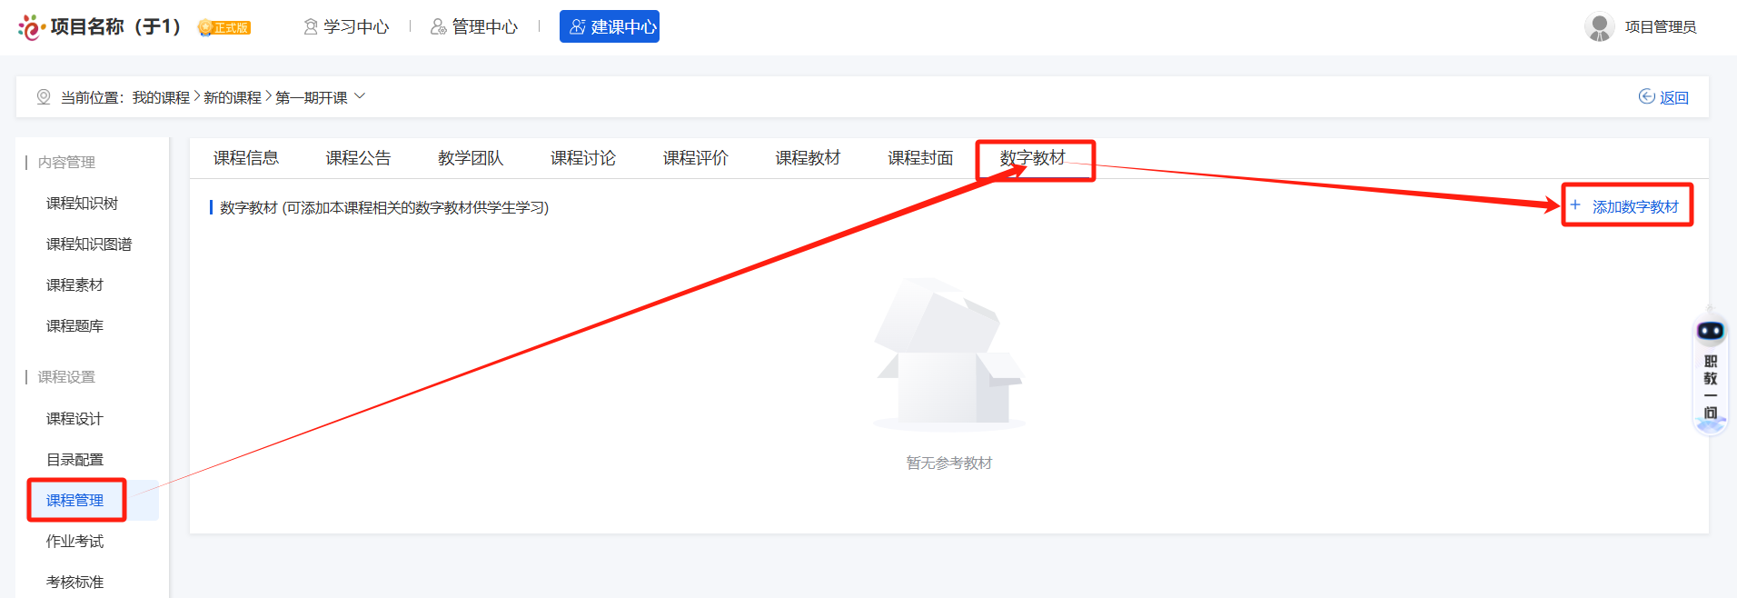Click the 建课中心 icon
Screen dimensions: 1737x598
coord(578,27)
